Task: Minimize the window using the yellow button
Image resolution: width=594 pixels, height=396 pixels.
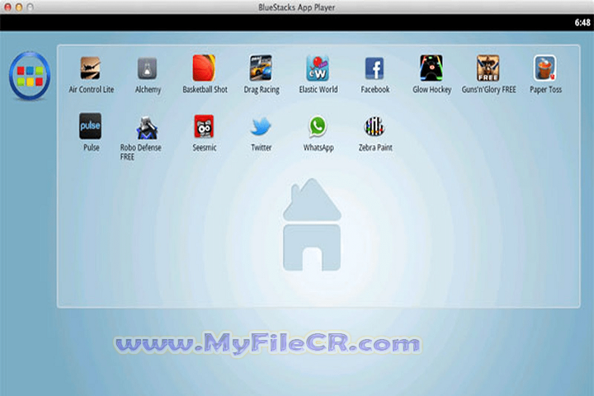Action: tap(19, 7)
